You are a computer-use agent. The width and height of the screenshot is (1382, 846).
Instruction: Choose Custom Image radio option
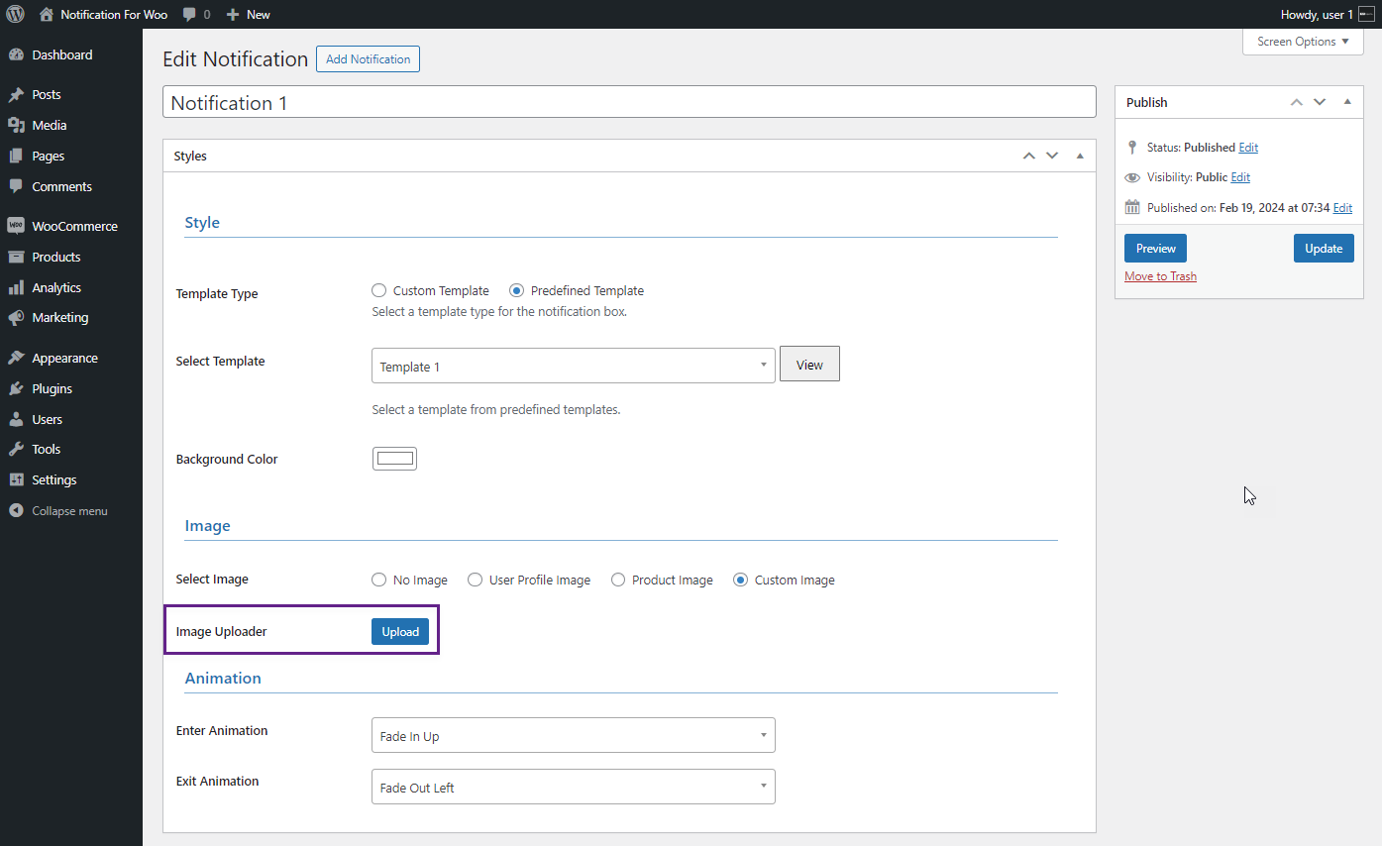point(740,581)
